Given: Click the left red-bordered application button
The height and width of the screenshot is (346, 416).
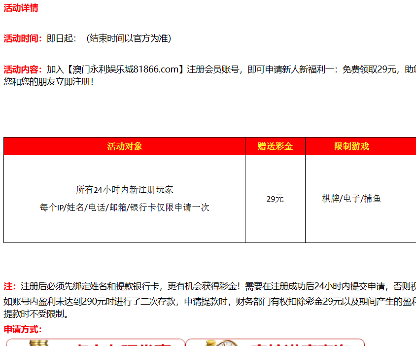Looking at the screenshot, I should coord(96,343).
